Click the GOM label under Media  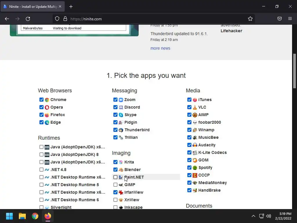(203, 160)
